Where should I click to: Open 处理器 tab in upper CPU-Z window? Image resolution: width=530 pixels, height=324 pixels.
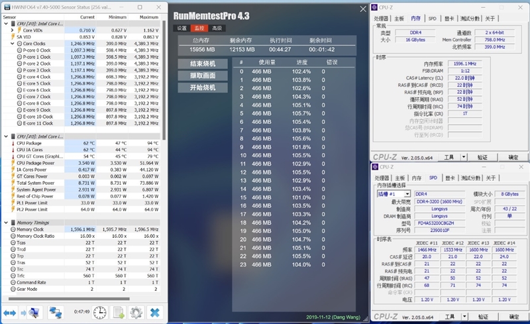pos(381,19)
